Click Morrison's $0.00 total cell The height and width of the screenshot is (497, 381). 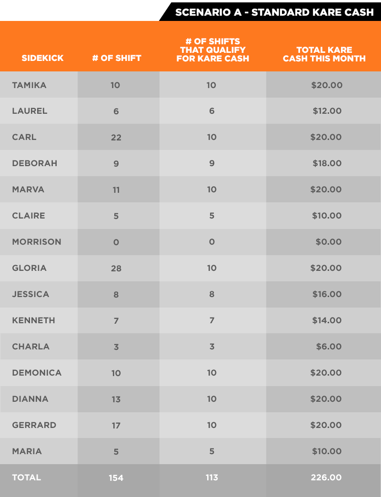click(329, 241)
